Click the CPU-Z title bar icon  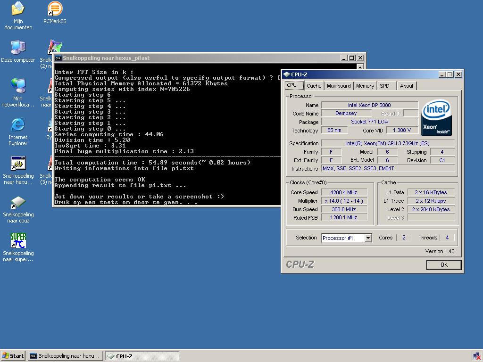tap(286, 74)
